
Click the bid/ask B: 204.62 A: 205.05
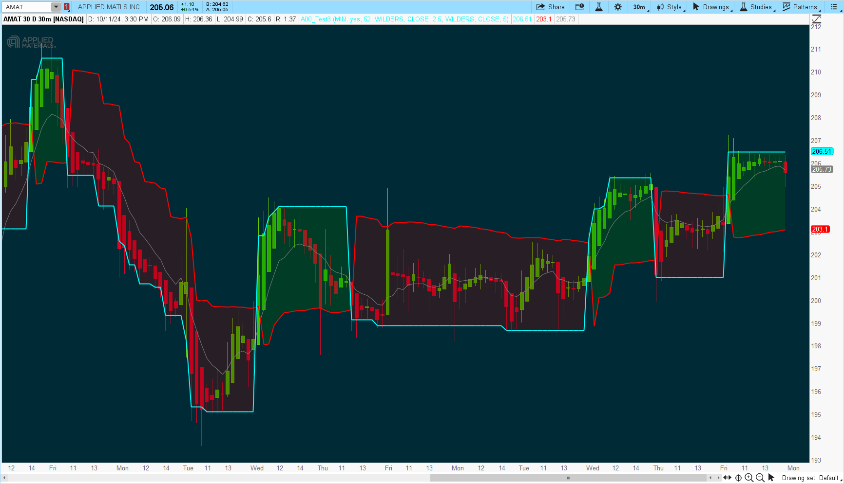(x=217, y=7)
